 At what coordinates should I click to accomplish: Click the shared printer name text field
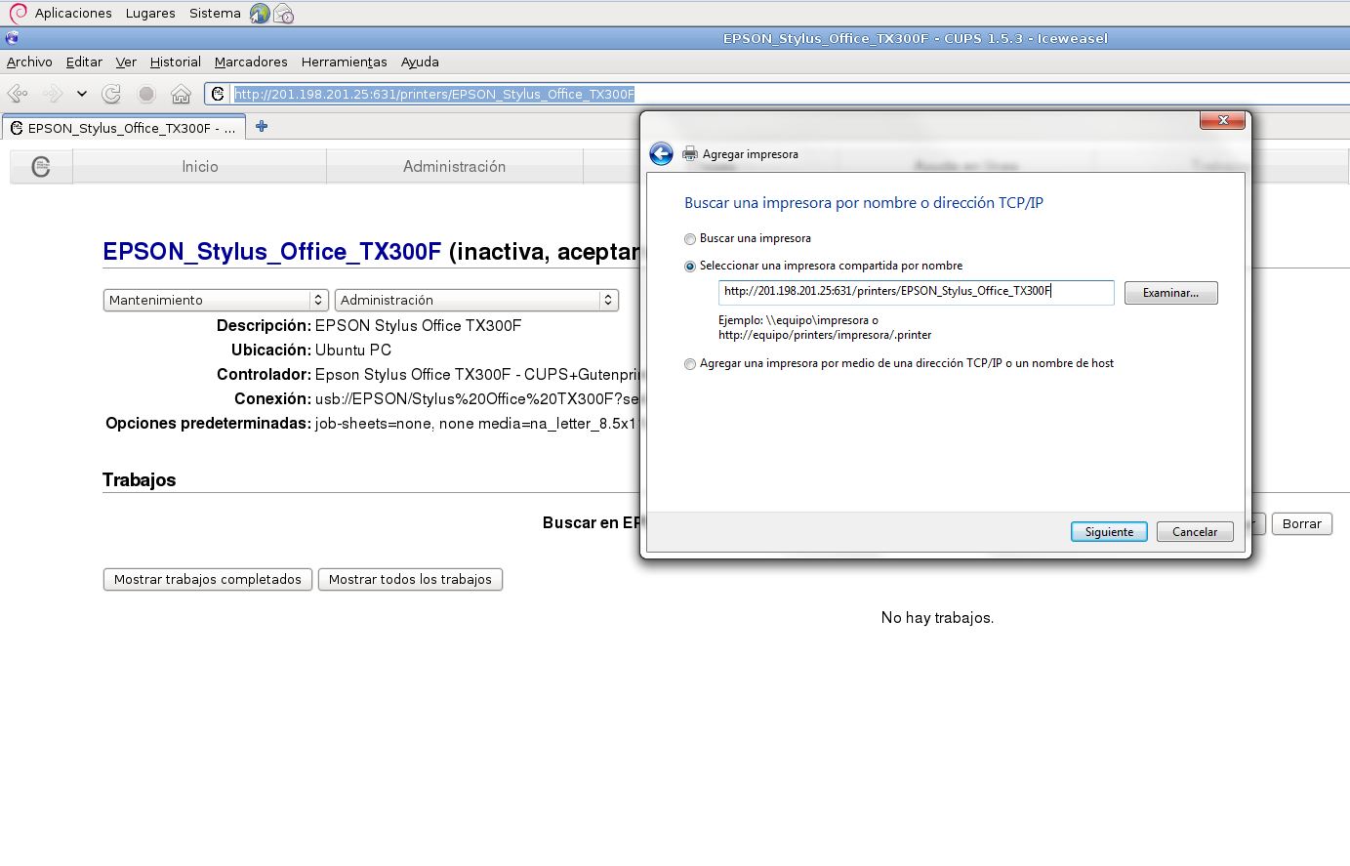tap(916, 292)
